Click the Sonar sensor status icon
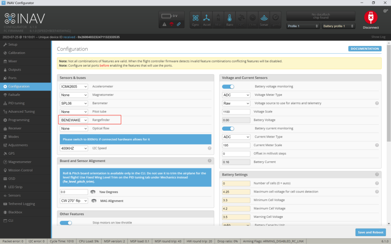 click(x=264, y=20)
